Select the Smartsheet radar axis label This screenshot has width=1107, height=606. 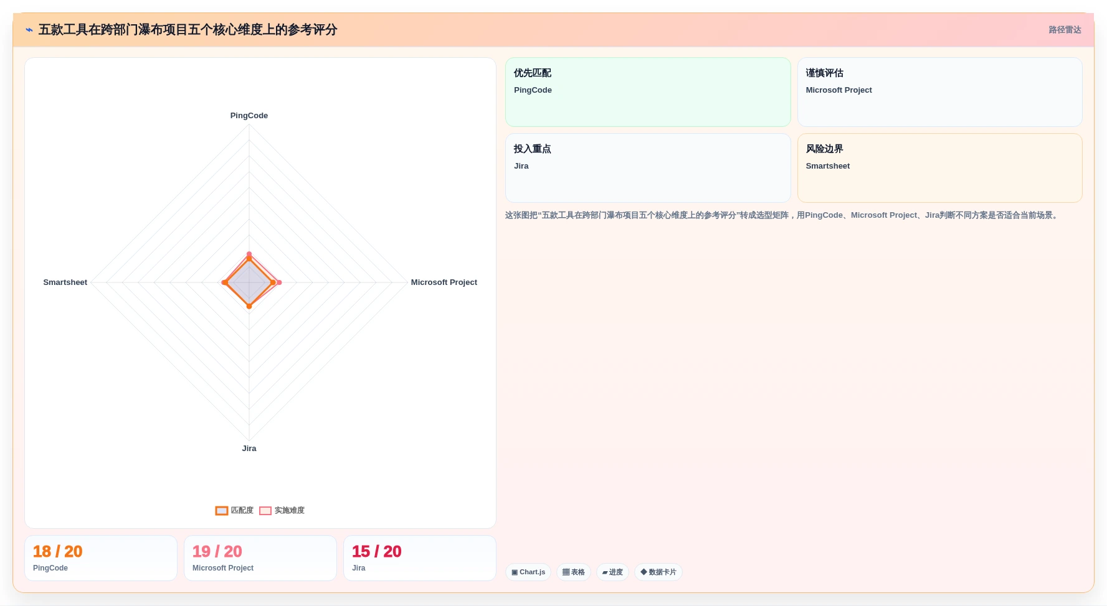65,282
